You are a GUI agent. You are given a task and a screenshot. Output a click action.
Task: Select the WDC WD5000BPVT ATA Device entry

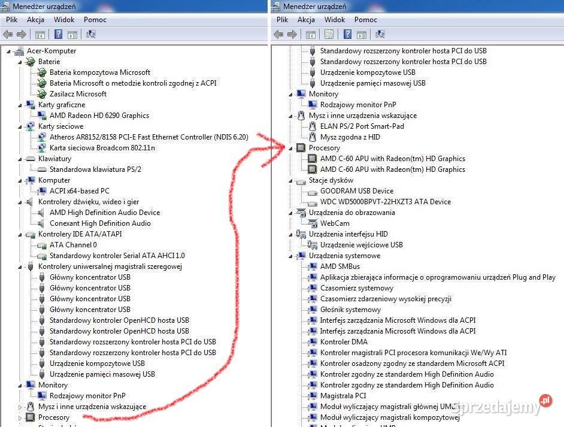pyautogui.click(x=386, y=202)
